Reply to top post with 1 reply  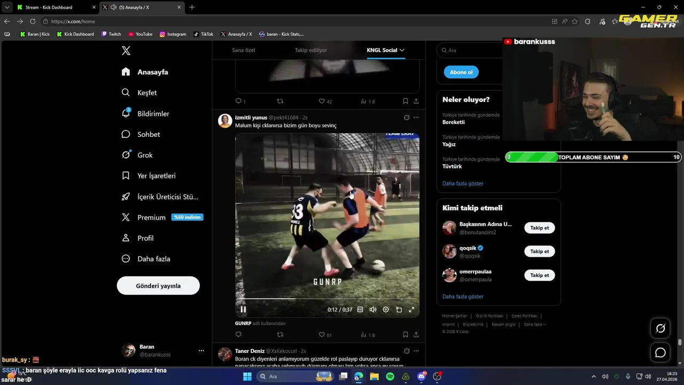(x=240, y=101)
